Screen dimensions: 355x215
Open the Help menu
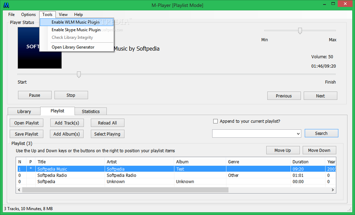click(x=78, y=15)
